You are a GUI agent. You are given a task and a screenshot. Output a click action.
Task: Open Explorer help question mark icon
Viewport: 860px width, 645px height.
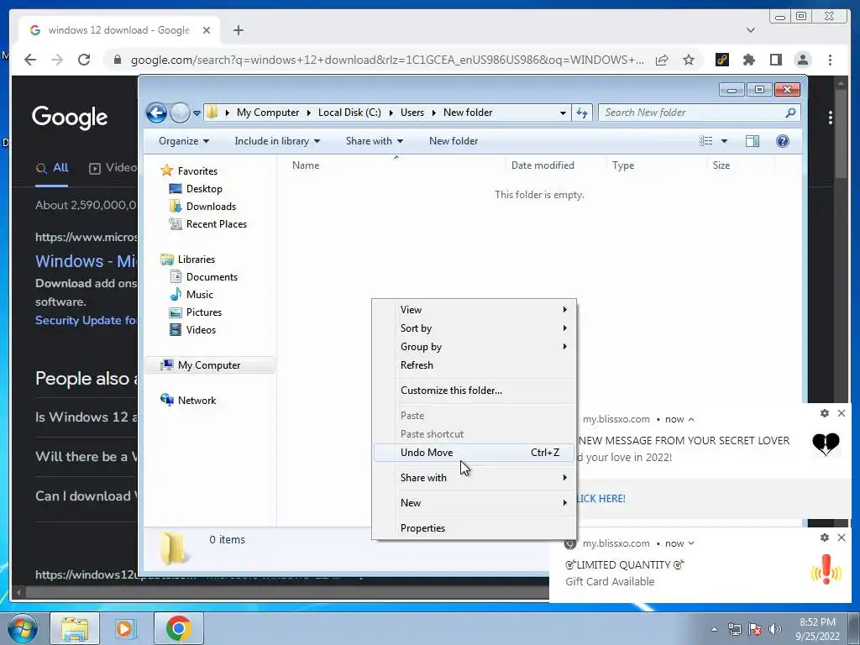pos(783,141)
